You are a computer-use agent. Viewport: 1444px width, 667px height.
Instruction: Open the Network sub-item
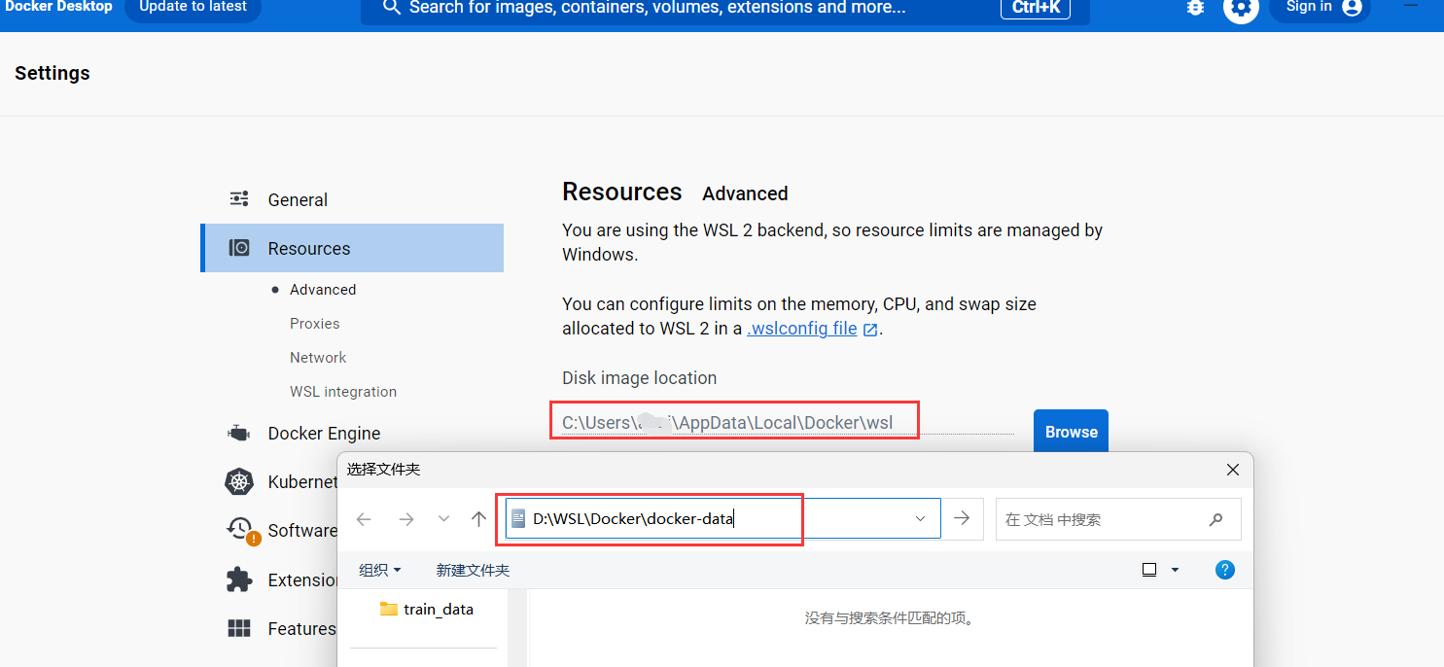[318, 358]
